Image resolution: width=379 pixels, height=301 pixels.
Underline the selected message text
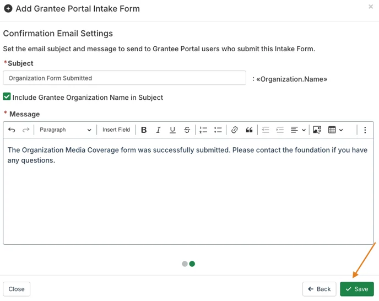coord(172,130)
